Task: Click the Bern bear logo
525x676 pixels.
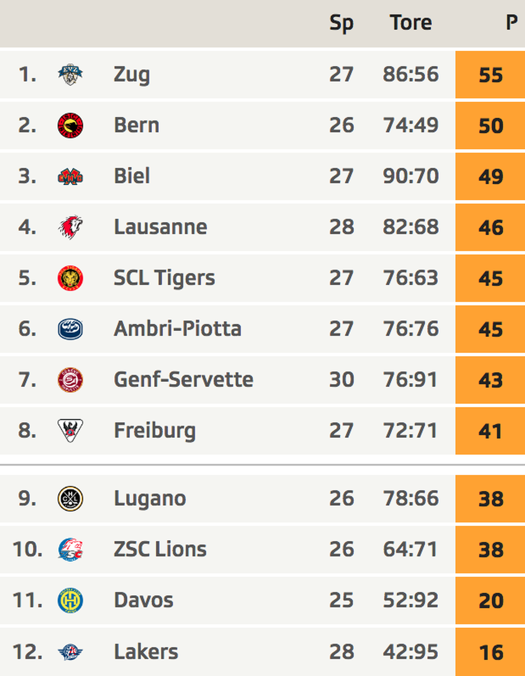Action: click(70, 126)
